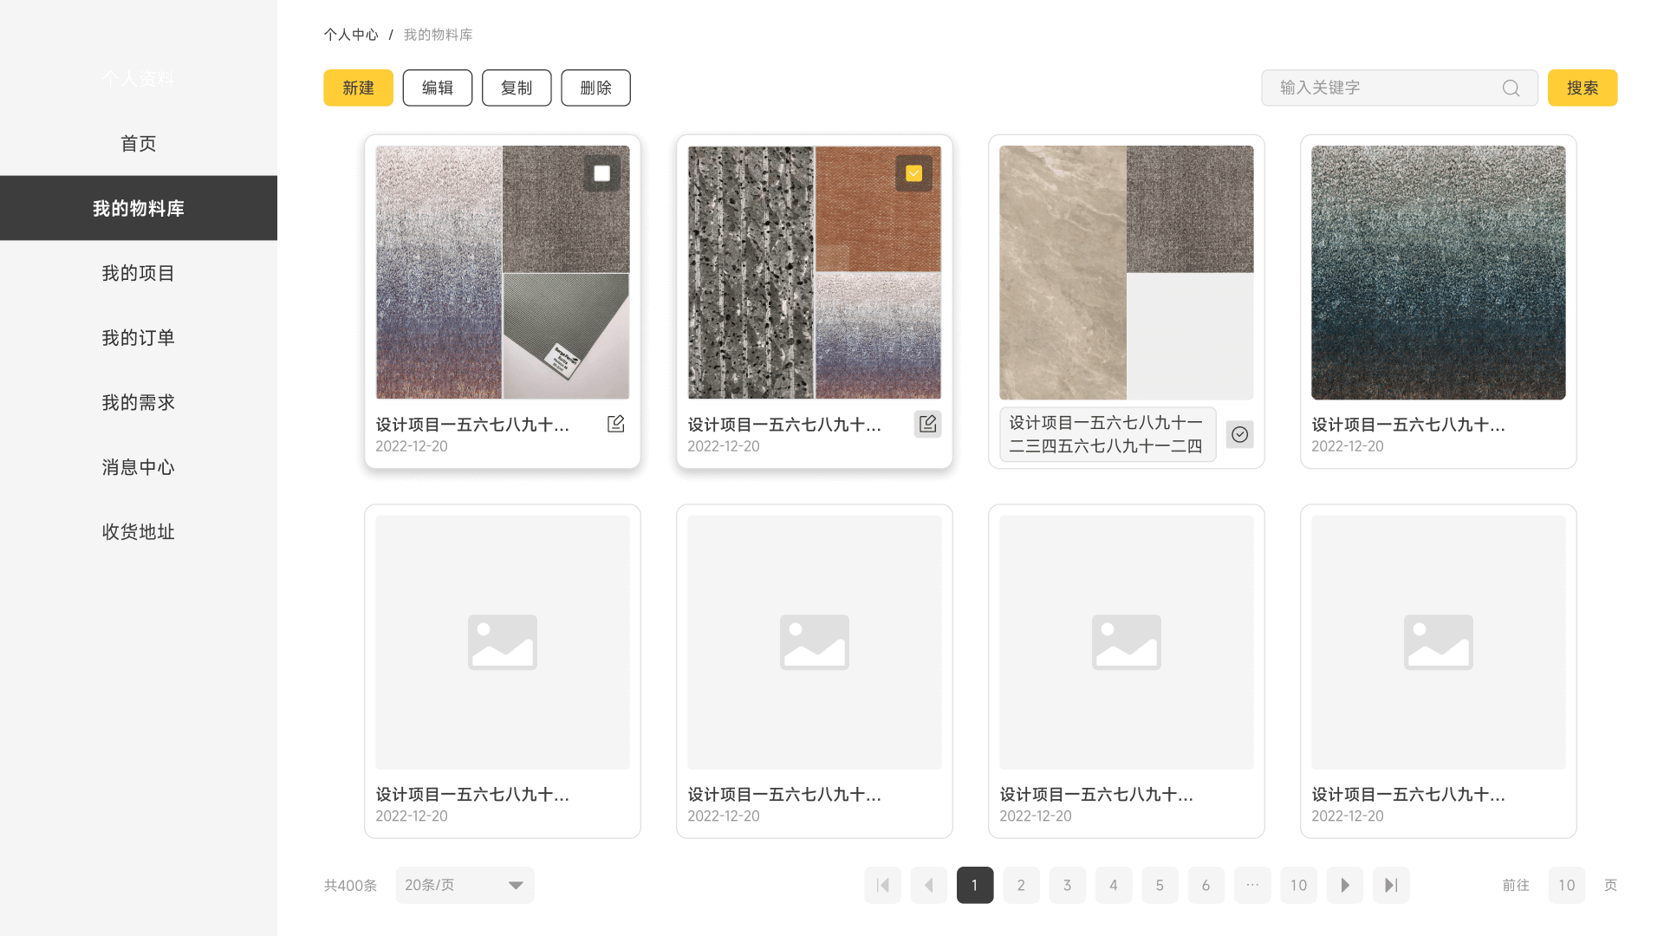Image resolution: width=1664 pixels, height=936 pixels.
Task: Click the 删除 button in the toolbar
Action: point(595,88)
